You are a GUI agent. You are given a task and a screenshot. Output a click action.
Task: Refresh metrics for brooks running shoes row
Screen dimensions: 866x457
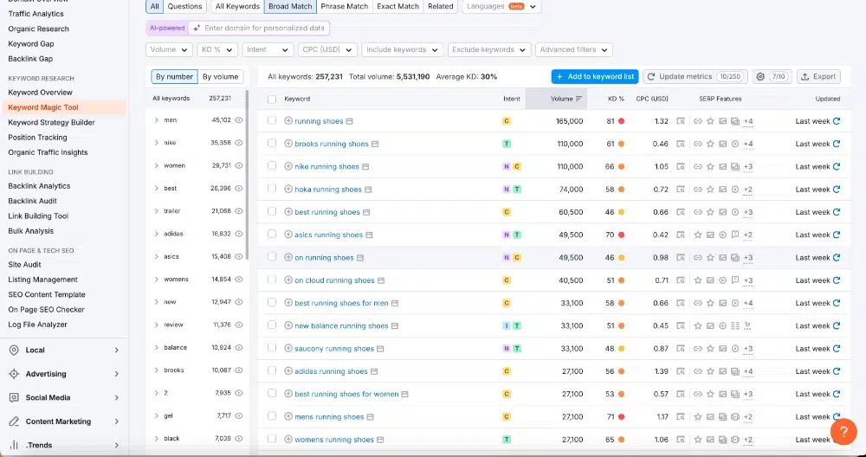(x=837, y=144)
